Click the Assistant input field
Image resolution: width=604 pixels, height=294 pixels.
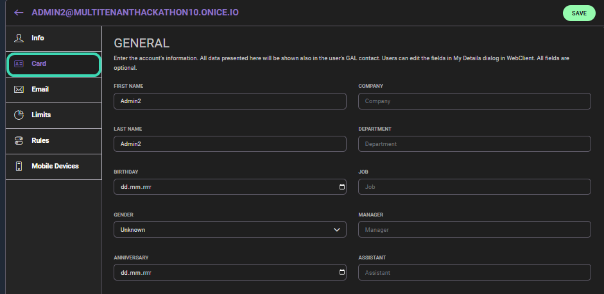[x=474, y=272]
